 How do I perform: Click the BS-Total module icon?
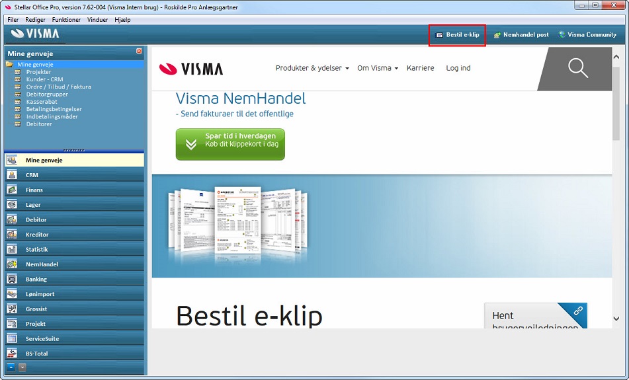[x=12, y=353]
